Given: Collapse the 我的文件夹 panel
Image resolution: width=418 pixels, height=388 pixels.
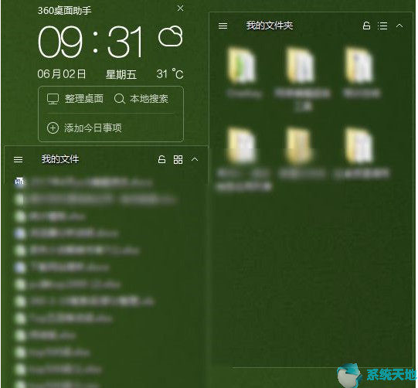Looking at the screenshot, I should 399,26.
